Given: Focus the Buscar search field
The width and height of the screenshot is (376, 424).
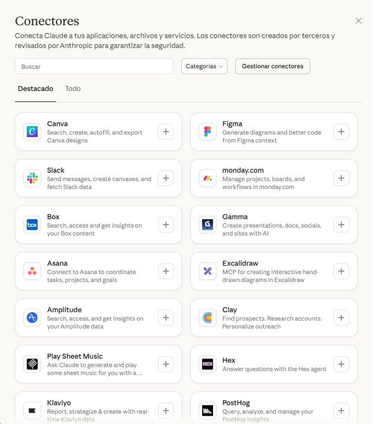Looking at the screenshot, I should click(94, 66).
